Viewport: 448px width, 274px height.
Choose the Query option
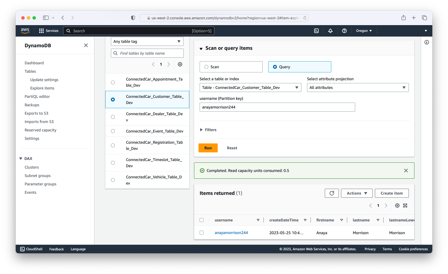(x=300, y=67)
